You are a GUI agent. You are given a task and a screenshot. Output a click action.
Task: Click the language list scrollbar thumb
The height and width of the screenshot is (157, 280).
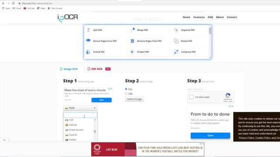[95, 131]
